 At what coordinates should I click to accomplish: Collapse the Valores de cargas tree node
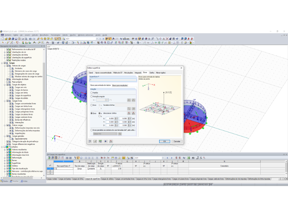5,66
